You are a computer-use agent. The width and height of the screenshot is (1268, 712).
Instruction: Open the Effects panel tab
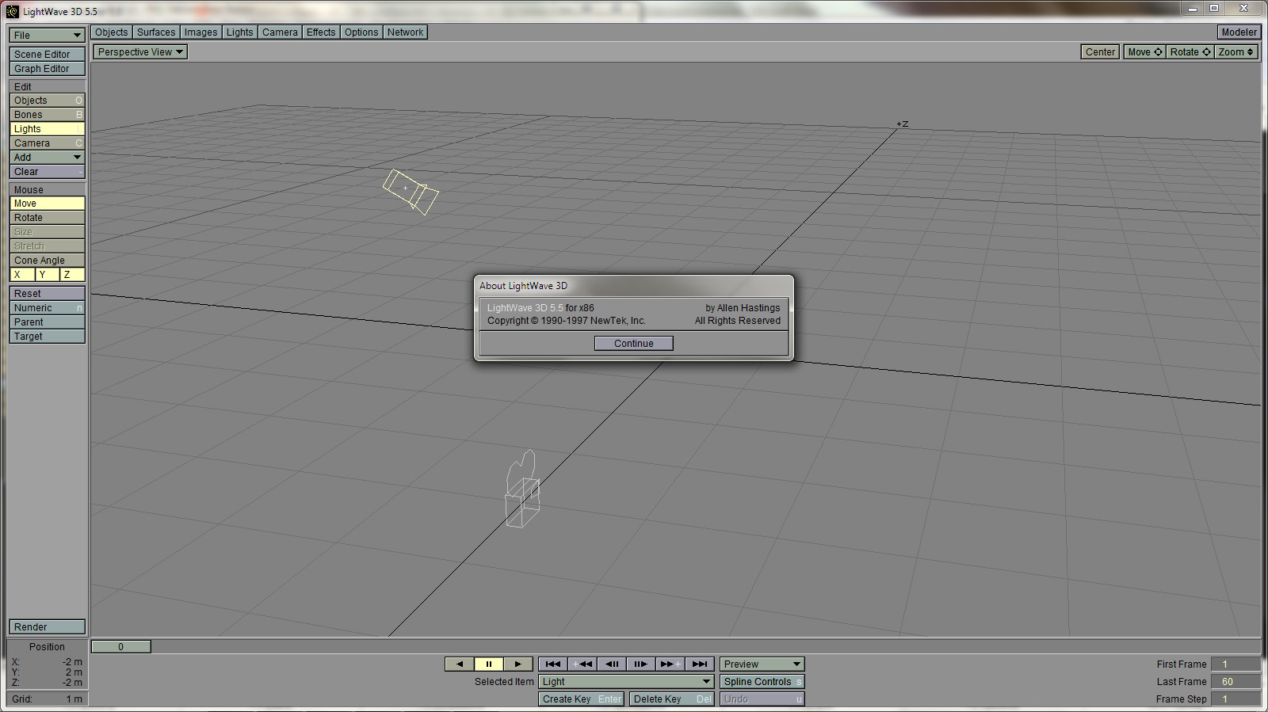(x=321, y=32)
